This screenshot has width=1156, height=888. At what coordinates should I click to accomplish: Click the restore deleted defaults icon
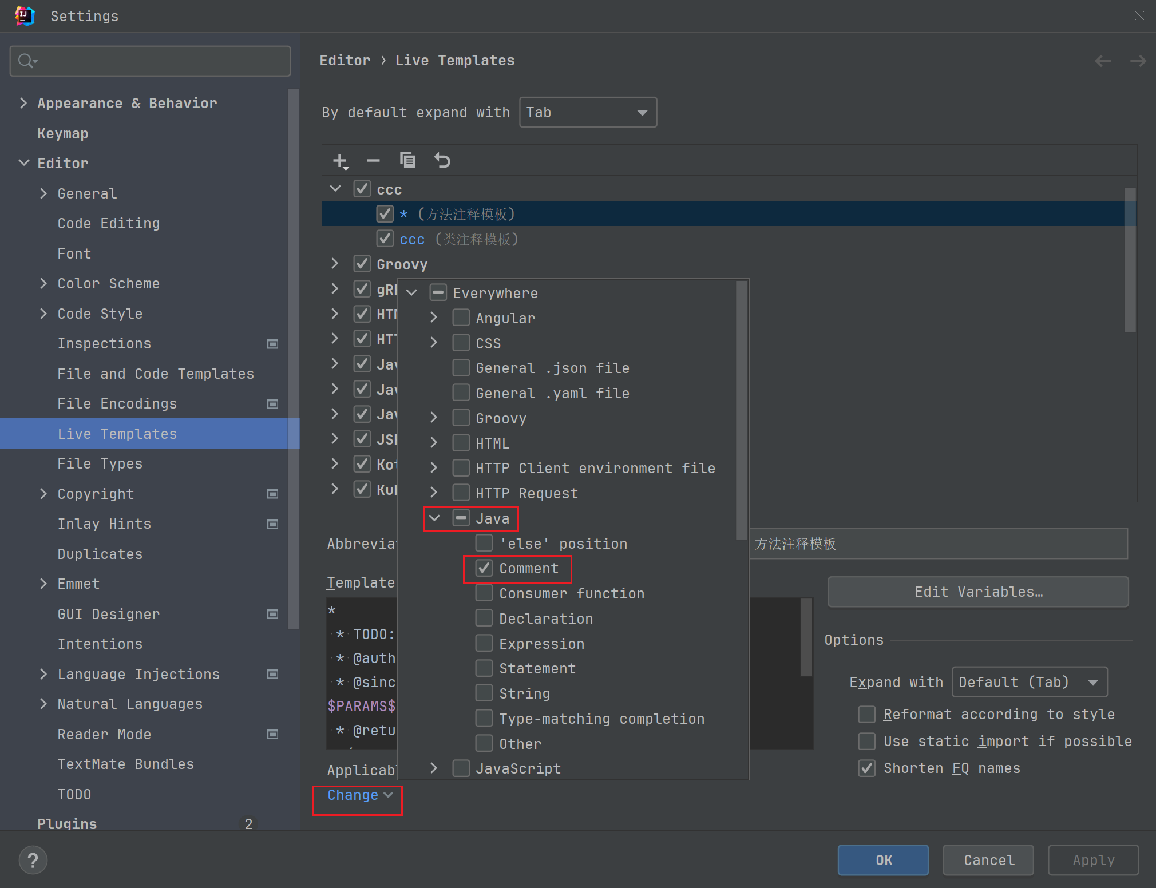(442, 161)
